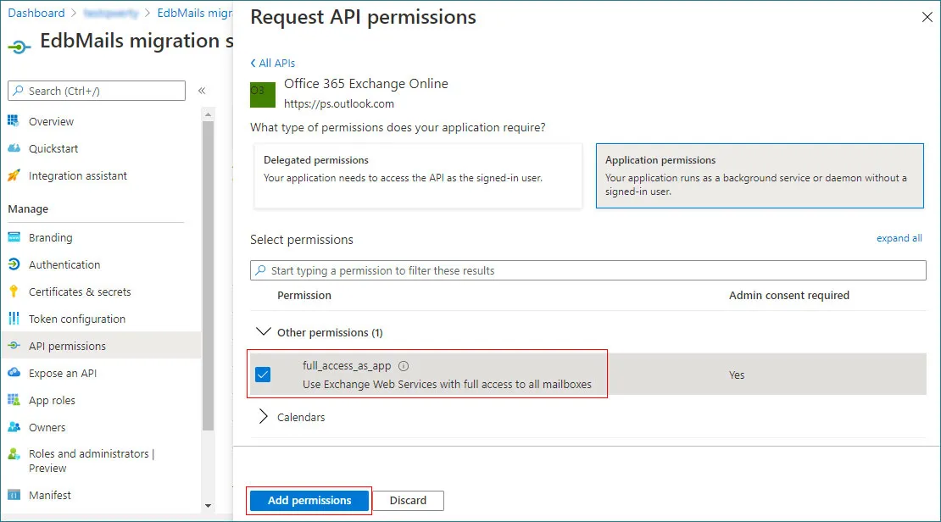Screen dimensions: 941x522
Task: Click the sidebar scroll down arrow
Action: coord(209,506)
